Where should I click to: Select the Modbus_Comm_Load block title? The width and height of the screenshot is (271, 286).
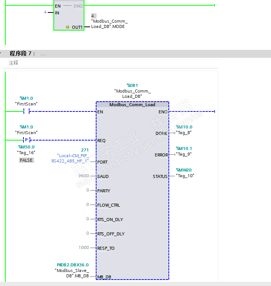click(132, 105)
